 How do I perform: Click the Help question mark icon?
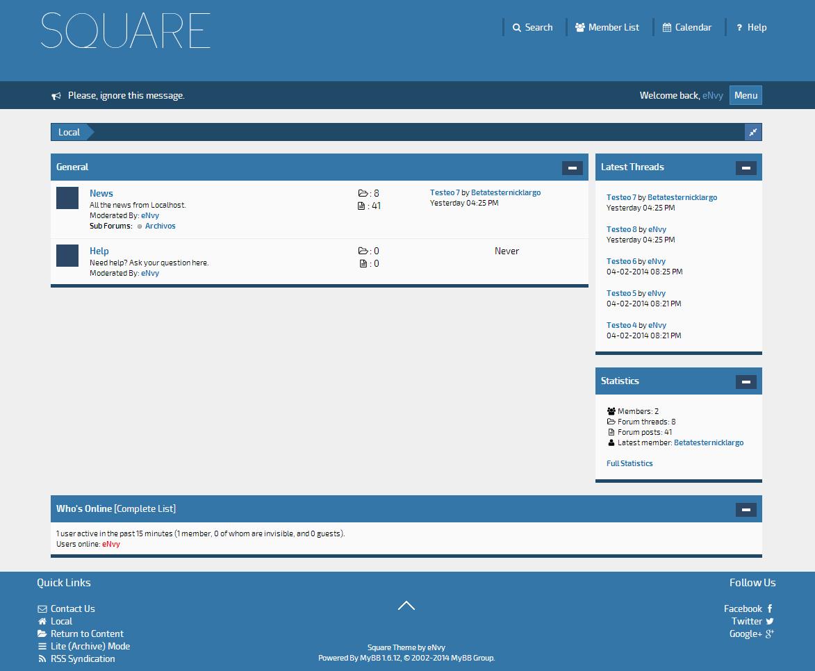740,28
